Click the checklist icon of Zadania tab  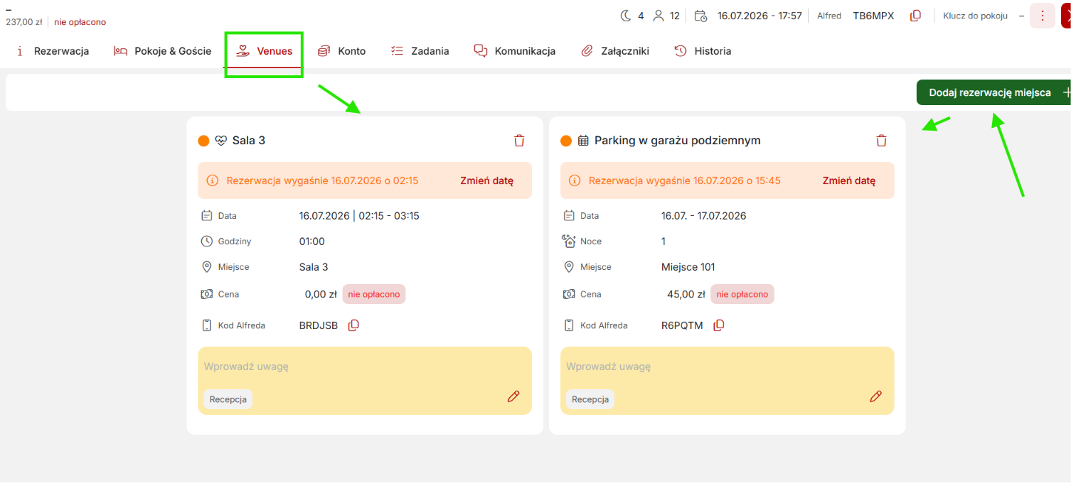(398, 51)
